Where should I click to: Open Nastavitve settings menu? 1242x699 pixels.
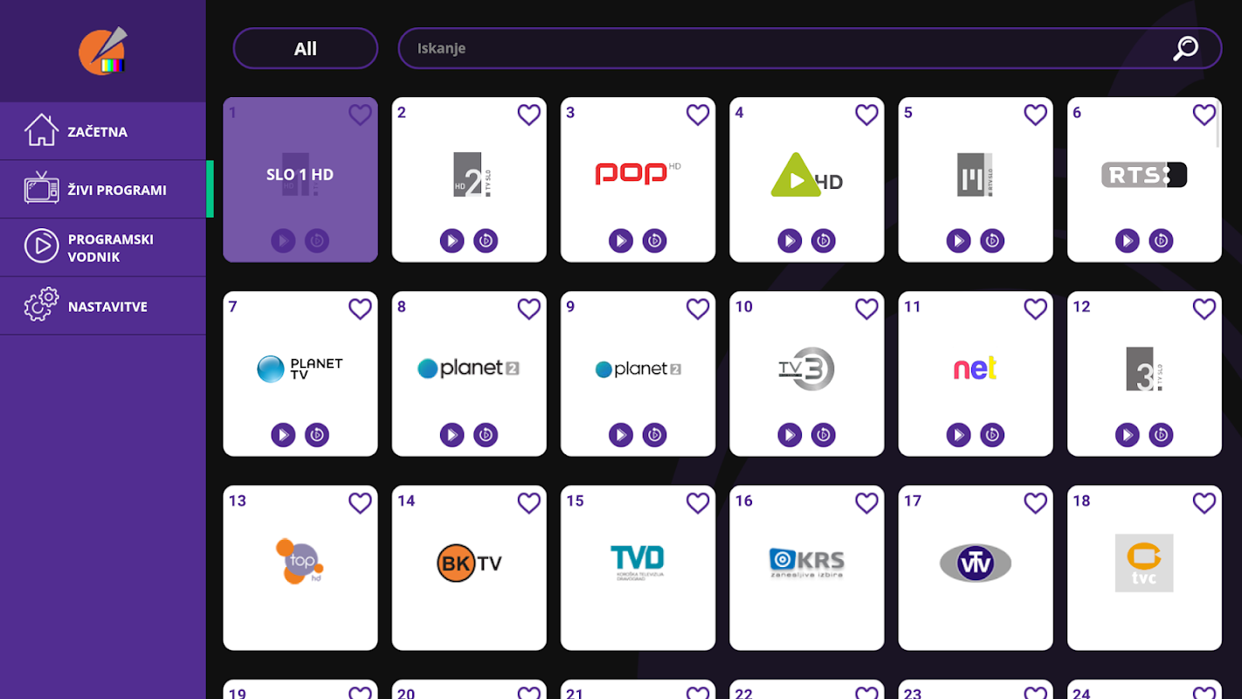(x=103, y=306)
